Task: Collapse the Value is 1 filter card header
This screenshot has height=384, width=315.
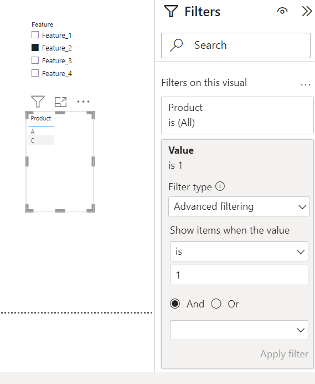Action: coord(237,158)
